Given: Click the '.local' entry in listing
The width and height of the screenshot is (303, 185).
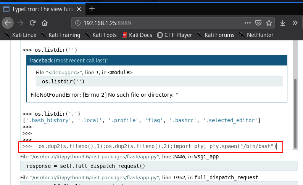Looking at the screenshot, I should [x=90, y=120].
